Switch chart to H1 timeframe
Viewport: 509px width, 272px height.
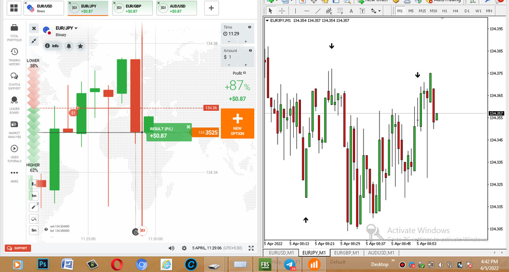click(445, 11)
